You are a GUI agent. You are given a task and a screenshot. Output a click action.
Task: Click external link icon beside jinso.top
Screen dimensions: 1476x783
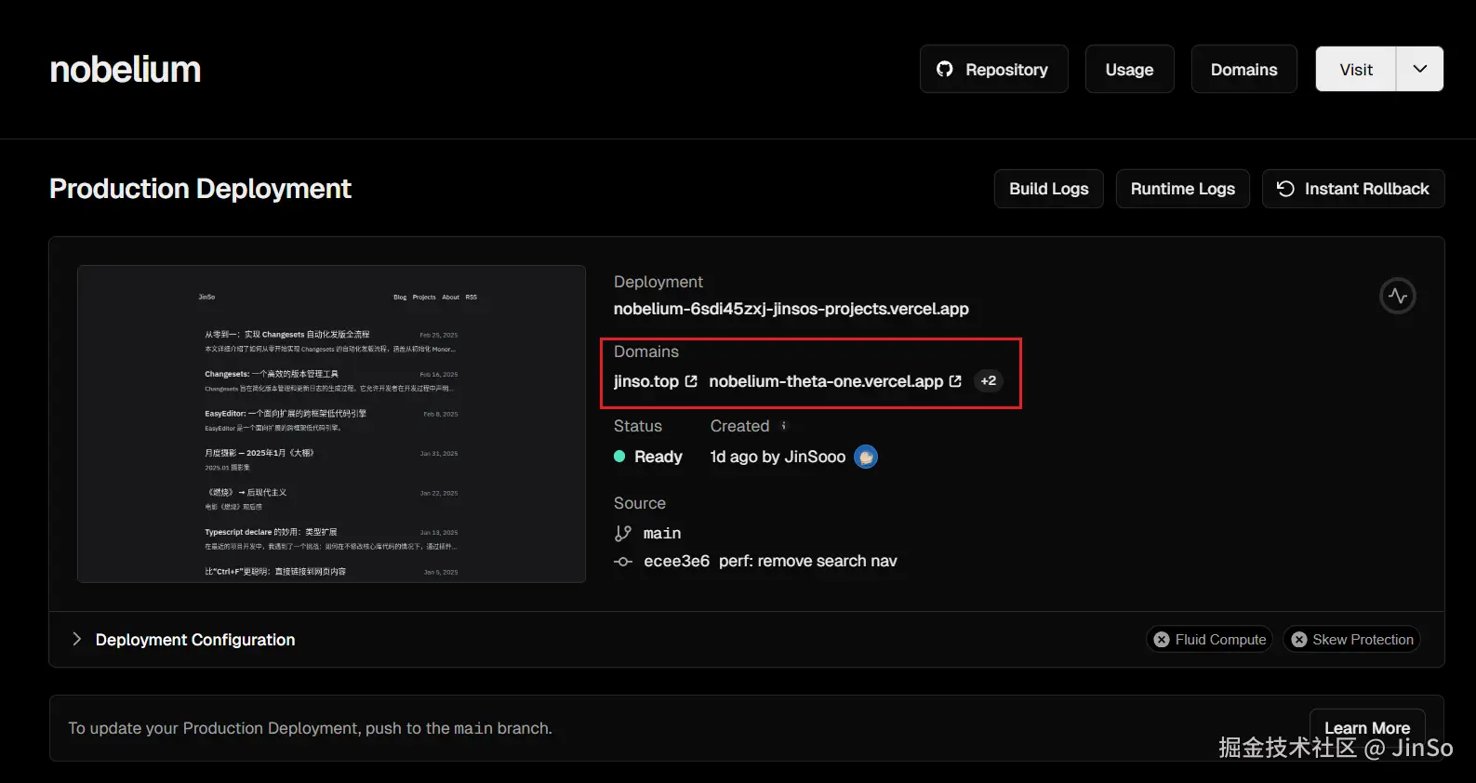point(691,381)
